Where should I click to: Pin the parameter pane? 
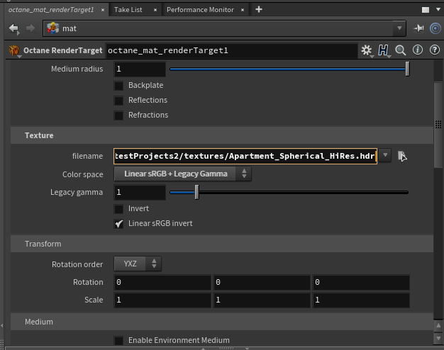[x=418, y=28]
